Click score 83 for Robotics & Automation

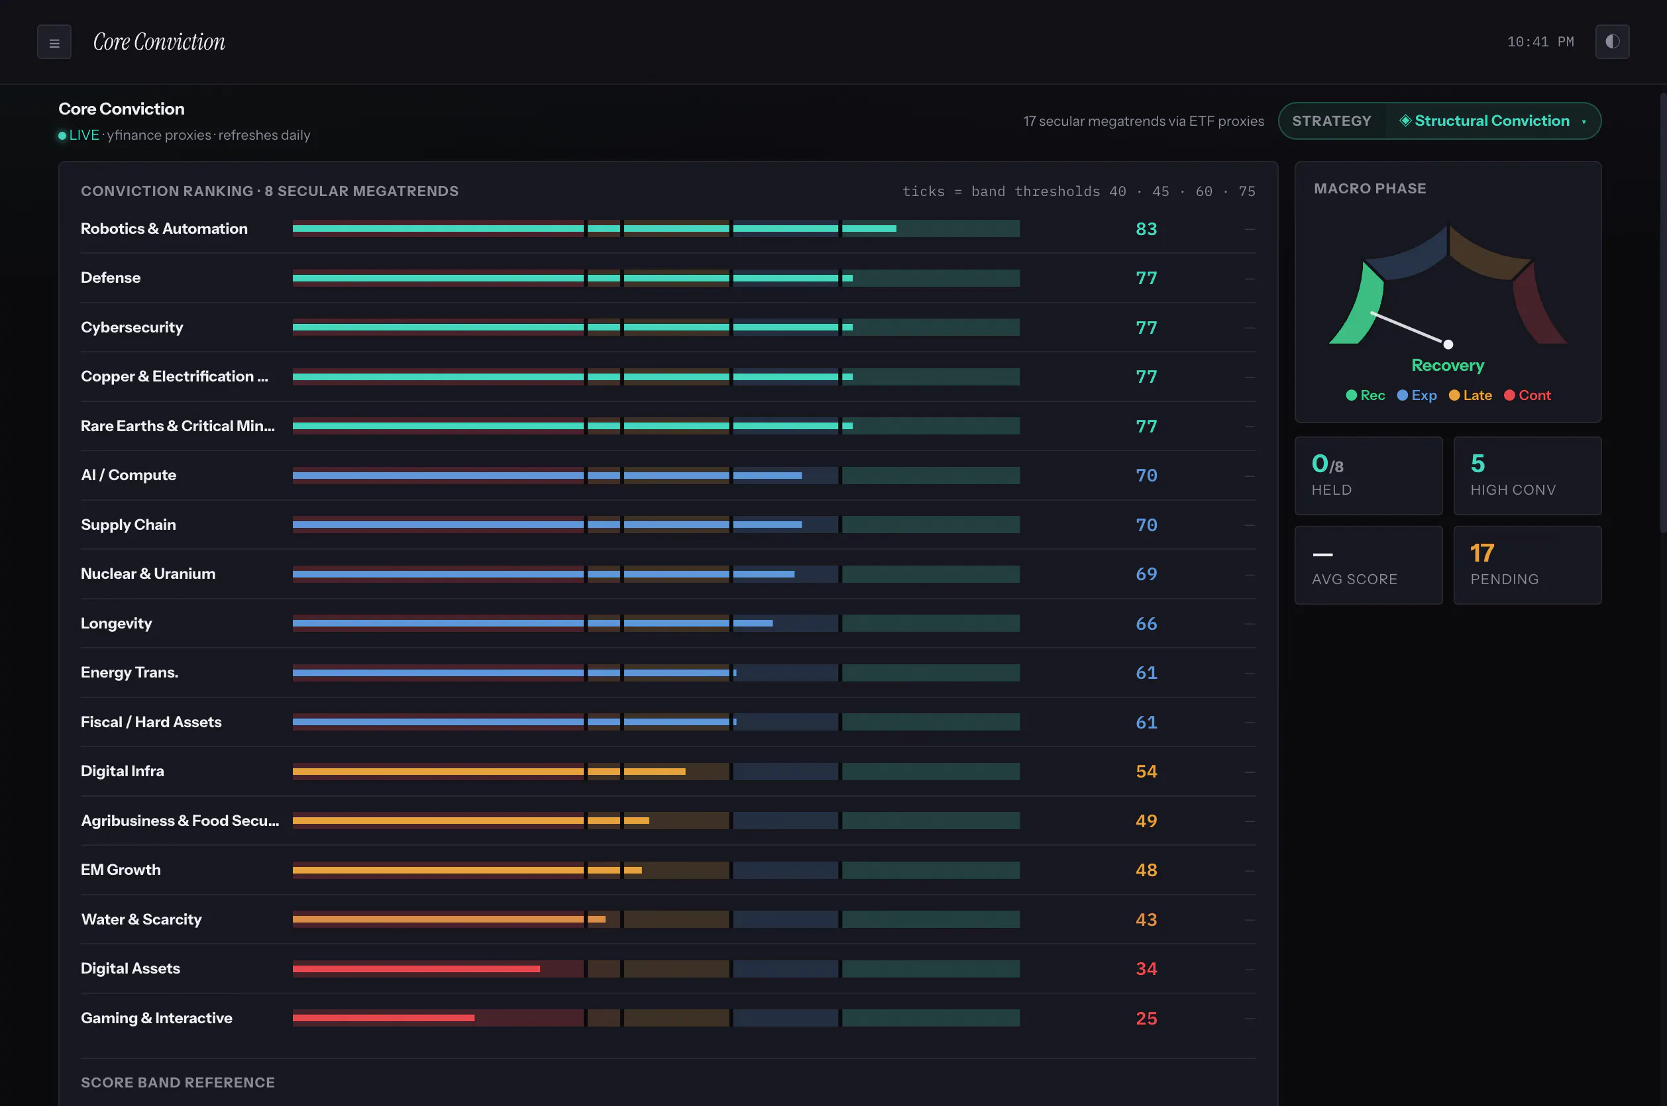1146,228
